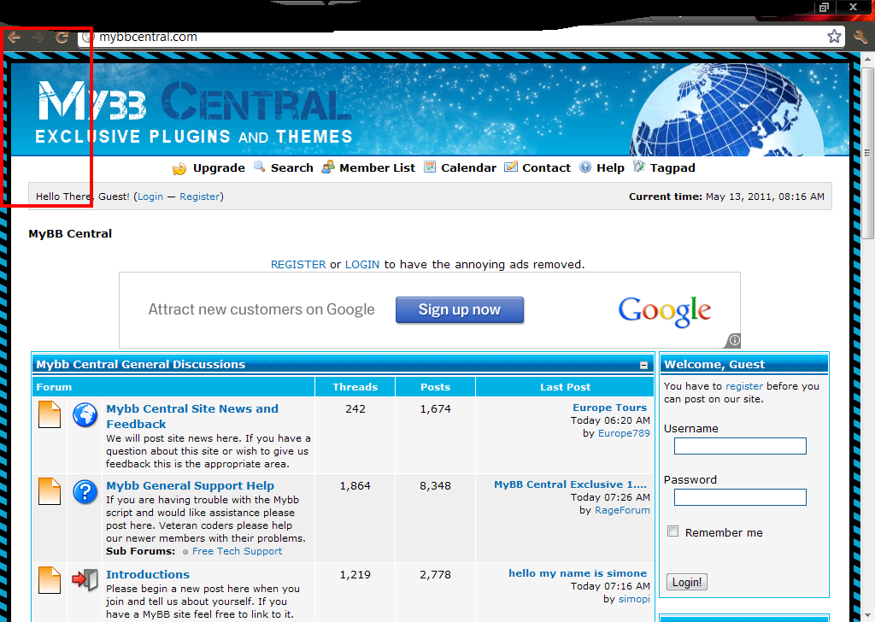Open Free Tech Support sub forum

(238, 551)
